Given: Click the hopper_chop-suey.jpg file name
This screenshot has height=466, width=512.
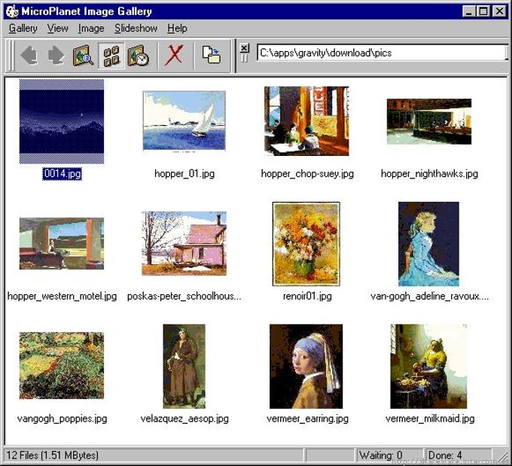Looking at the screenshot, I should click(x=307, y=174).
